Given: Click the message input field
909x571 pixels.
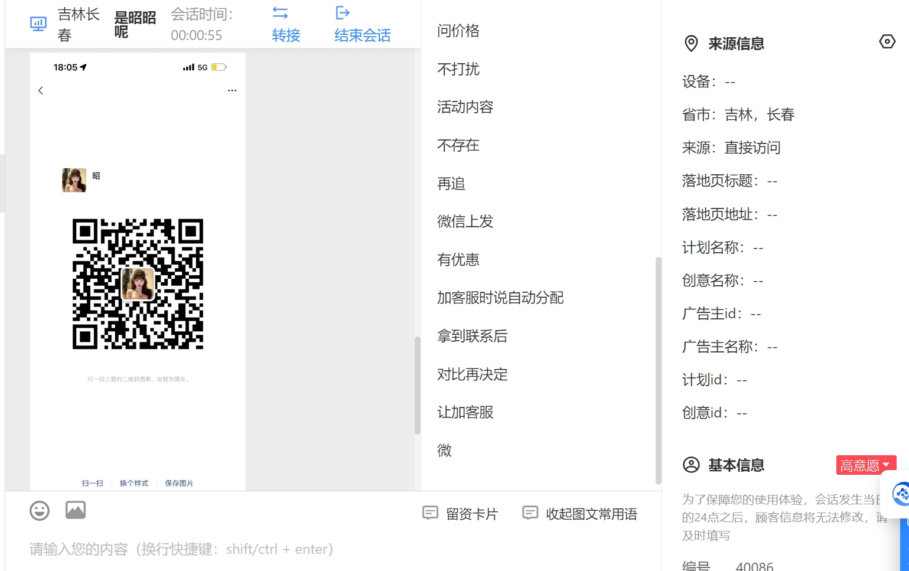Looking at the screenshot, I should (x=334, y=549).
